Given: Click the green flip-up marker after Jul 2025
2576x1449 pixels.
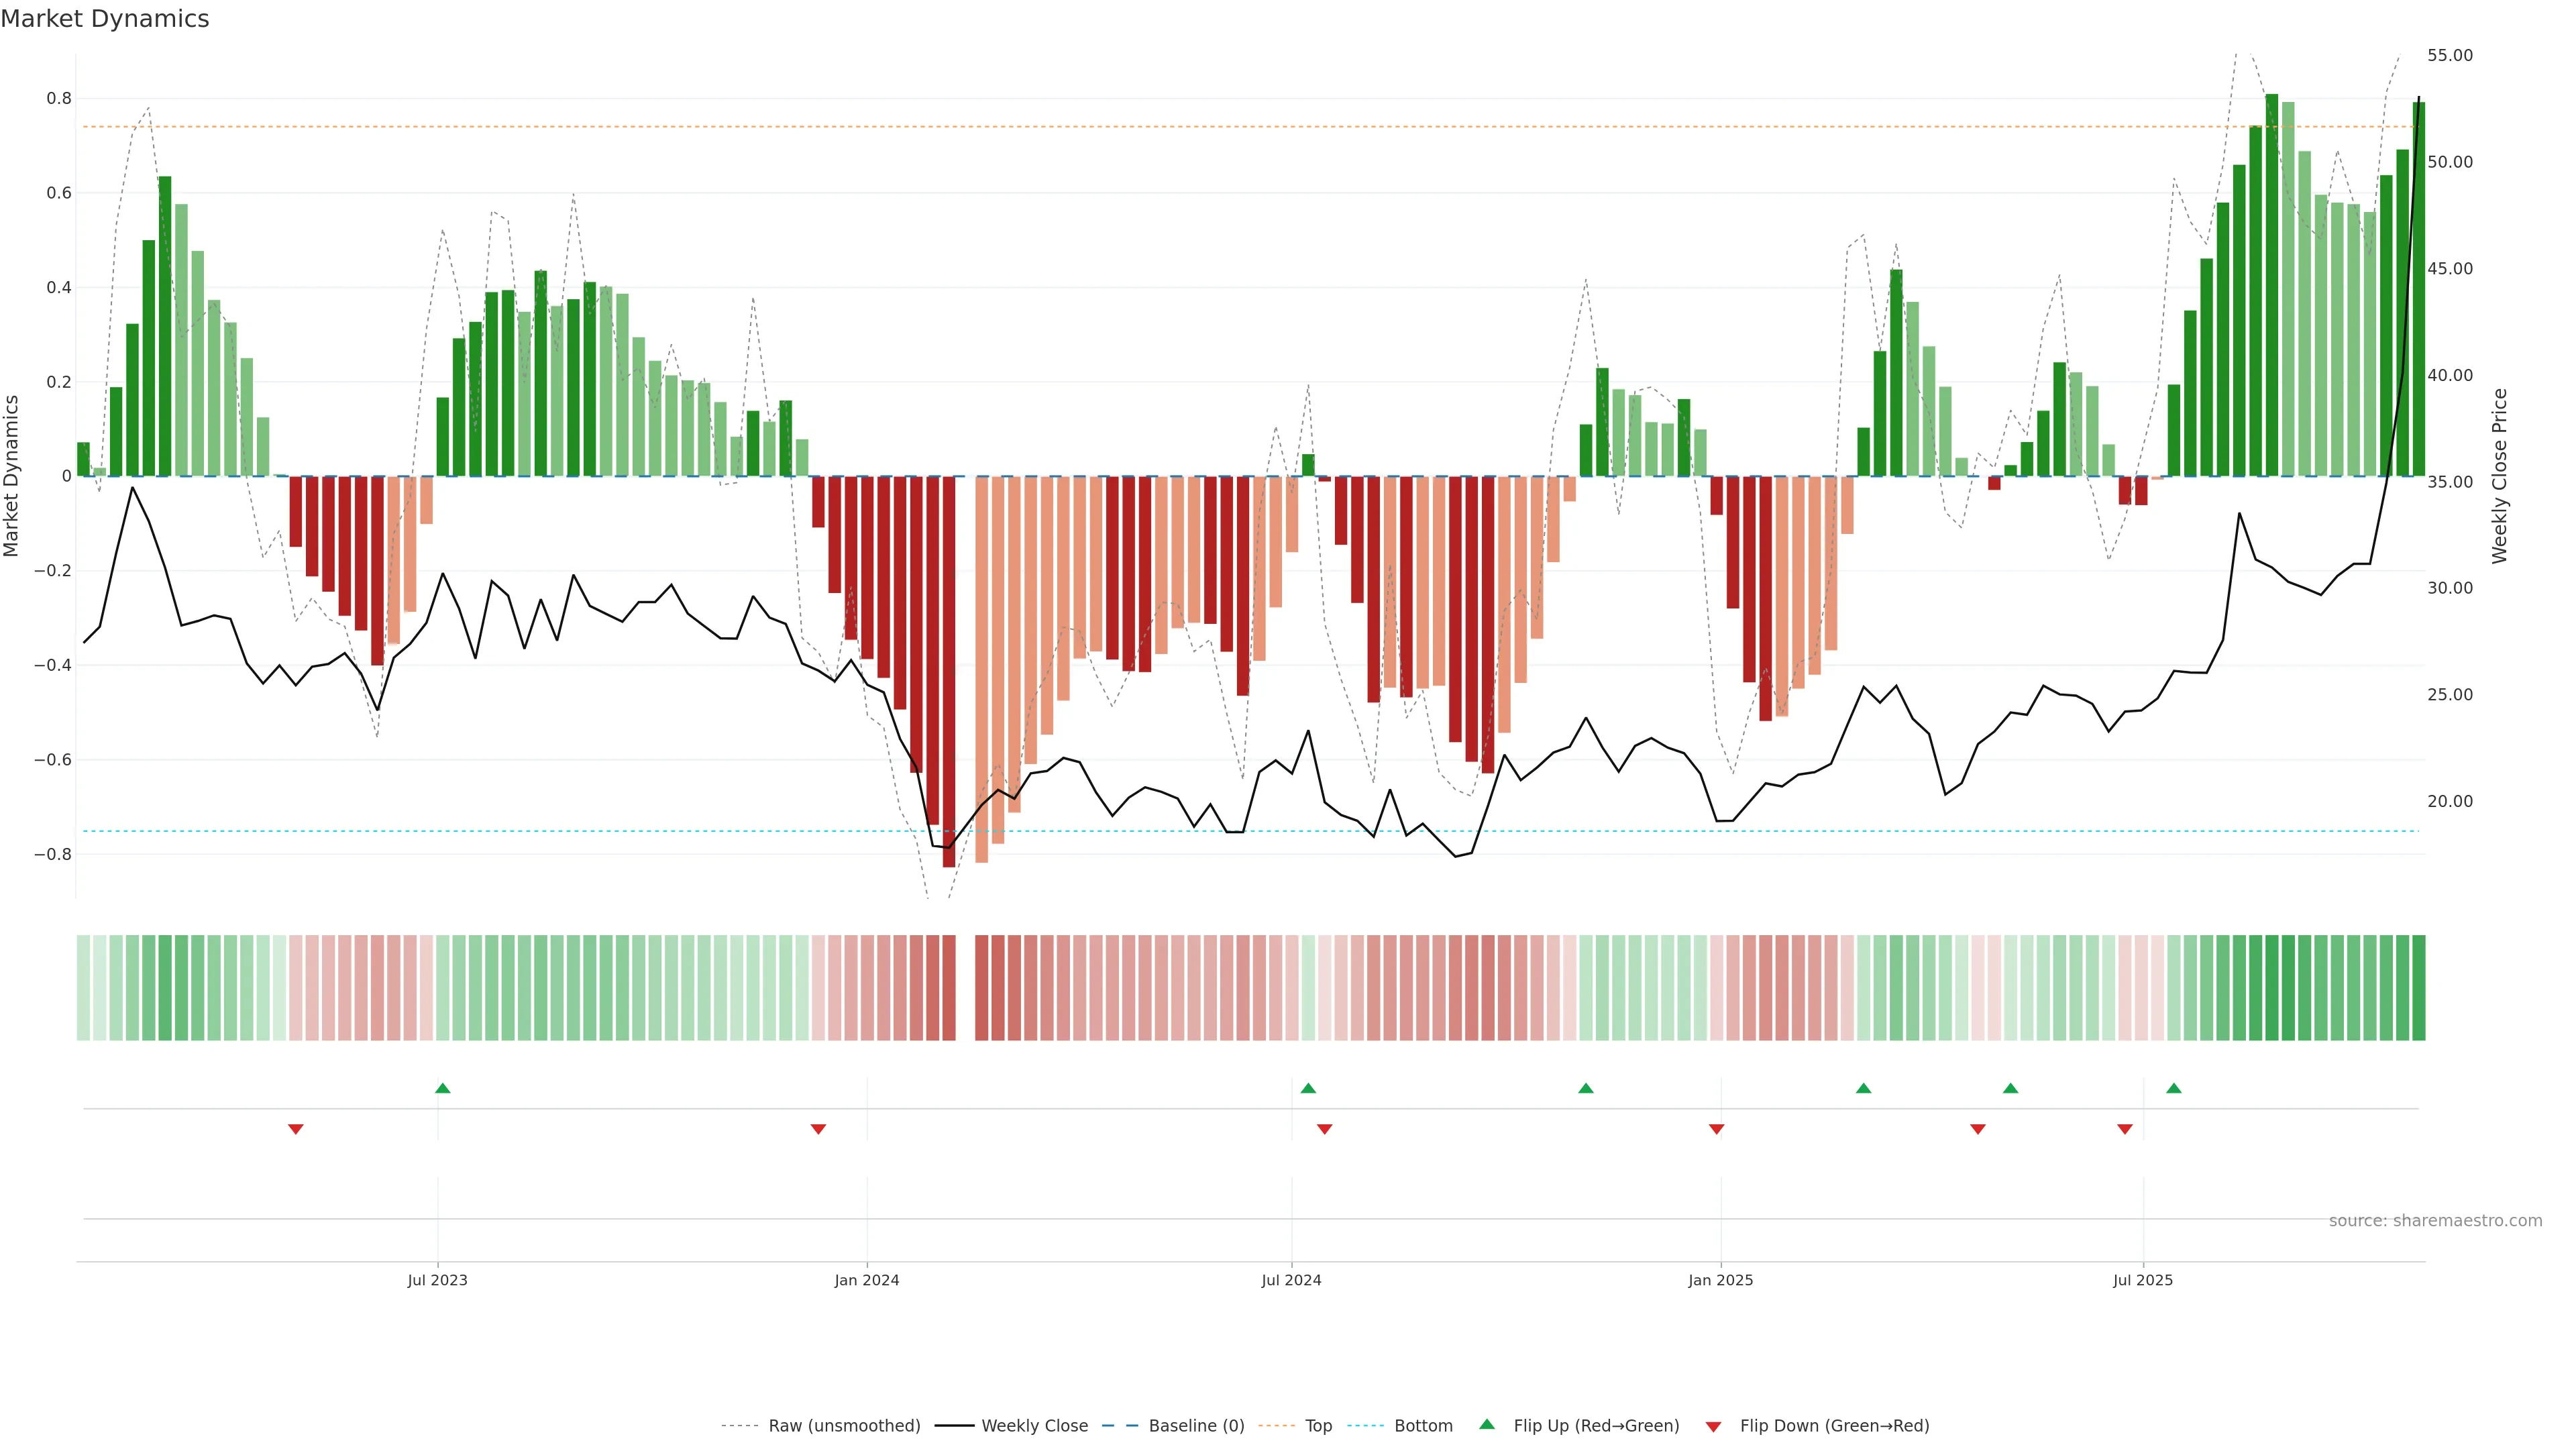Looking at the screenshot, I should pyautogui.click(x=2173, y=1088).
